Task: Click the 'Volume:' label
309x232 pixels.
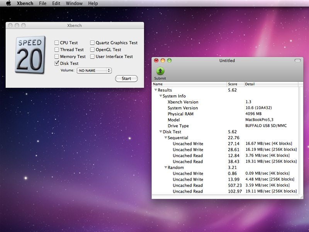Action: pos(67,70)
